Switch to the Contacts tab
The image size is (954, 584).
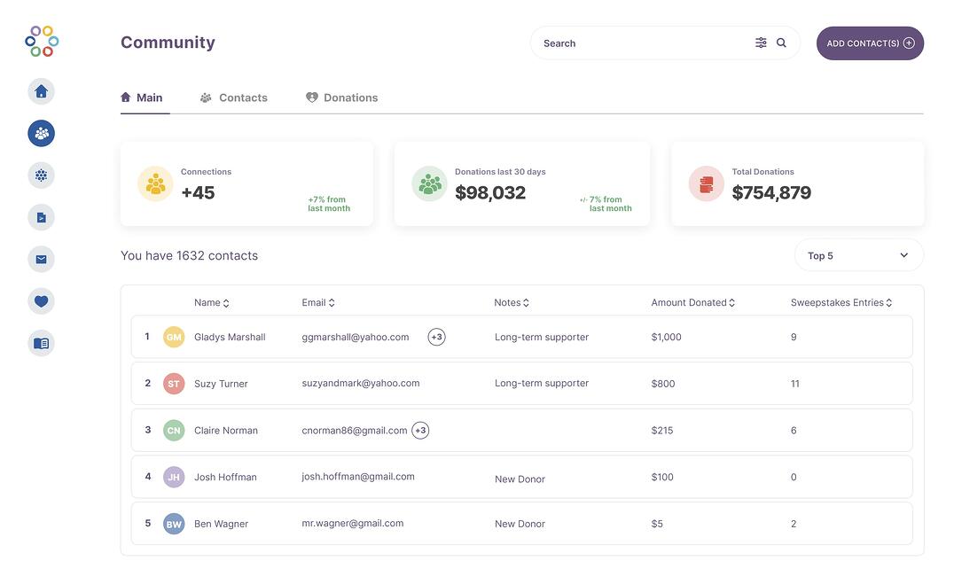234,97
